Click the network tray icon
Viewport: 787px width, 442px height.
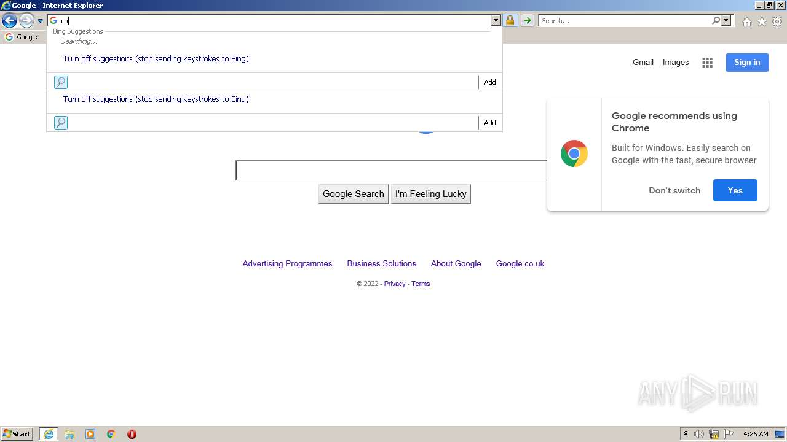[x=714, y=434]
